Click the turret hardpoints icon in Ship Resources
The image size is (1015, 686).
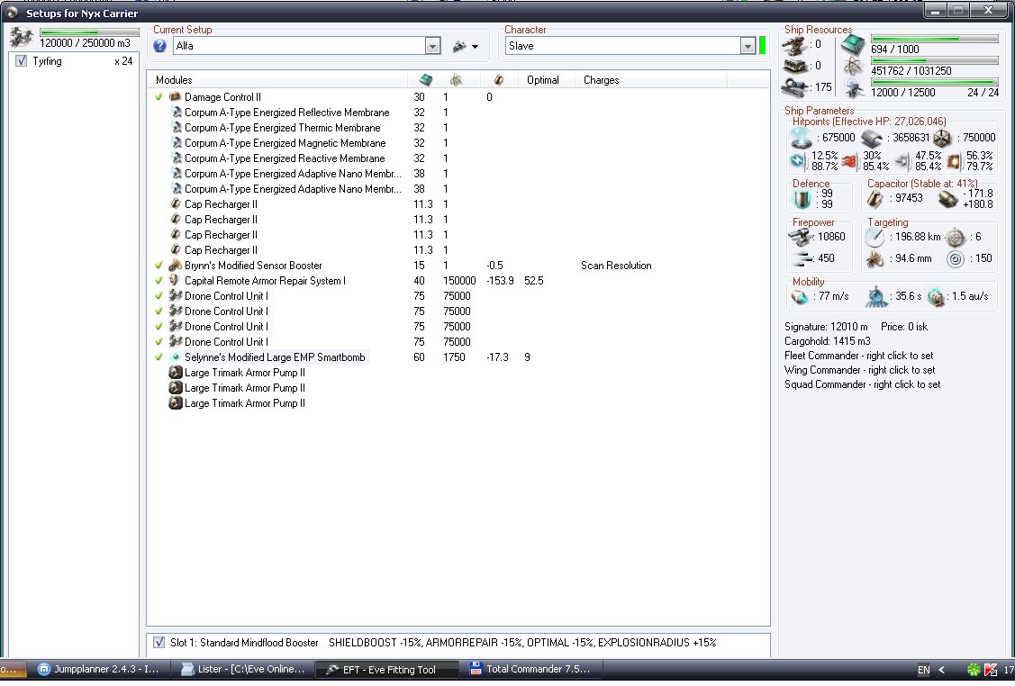coord(795,45)
